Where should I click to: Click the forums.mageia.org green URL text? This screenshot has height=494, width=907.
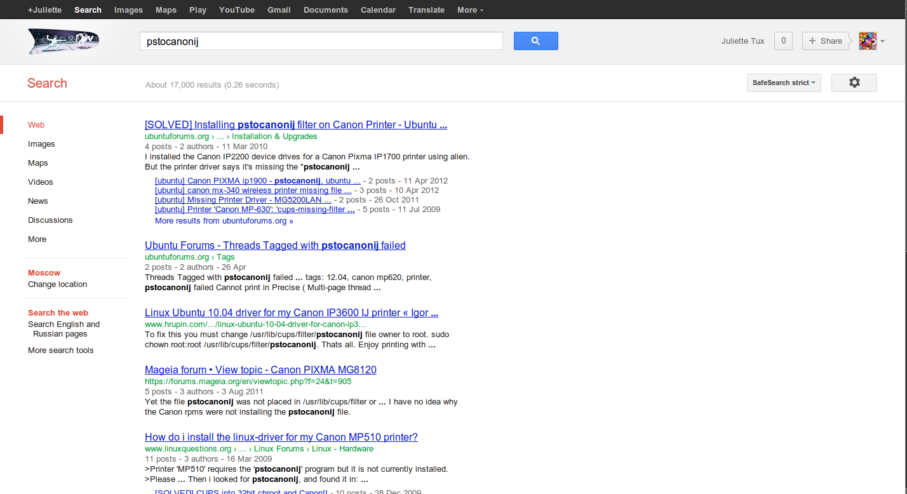[x=248, y=382]
